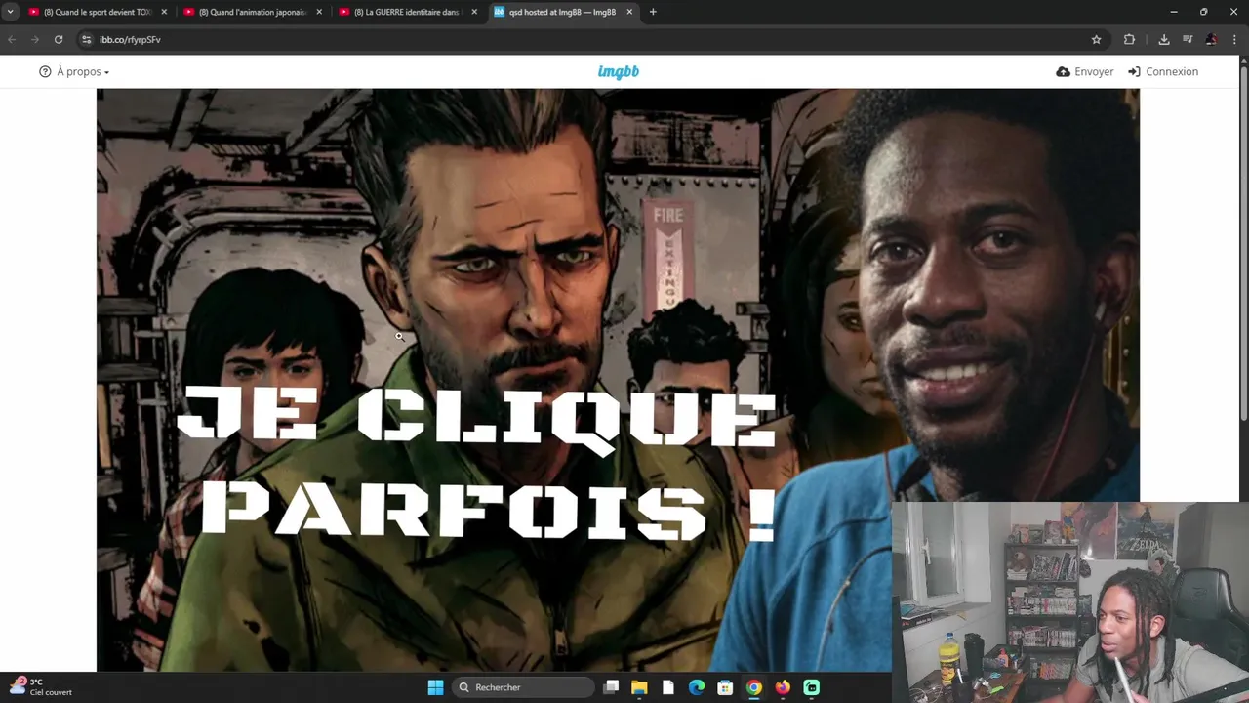Open the Chrome profile avatar
Image resolution: width=1249 pixels, height=703 pixels.
[x=1211, y=39]
